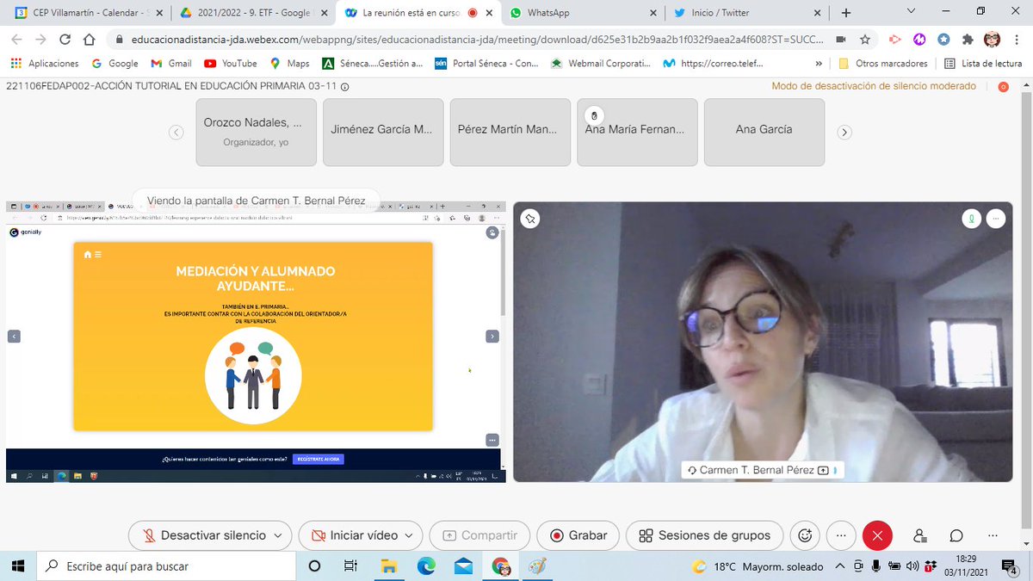
Task: Open audio options arrow beside Desactivar silencio
Action: pyautogui.click(x=277, y=535)
